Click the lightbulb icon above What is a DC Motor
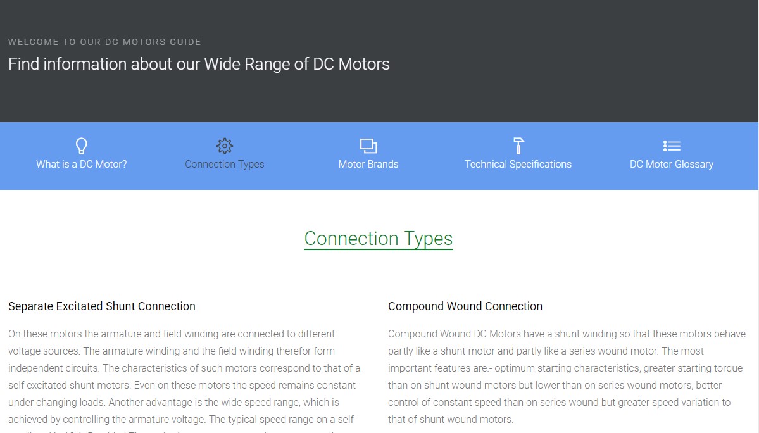Screen dimensions: 759x433 pos(80,146)
